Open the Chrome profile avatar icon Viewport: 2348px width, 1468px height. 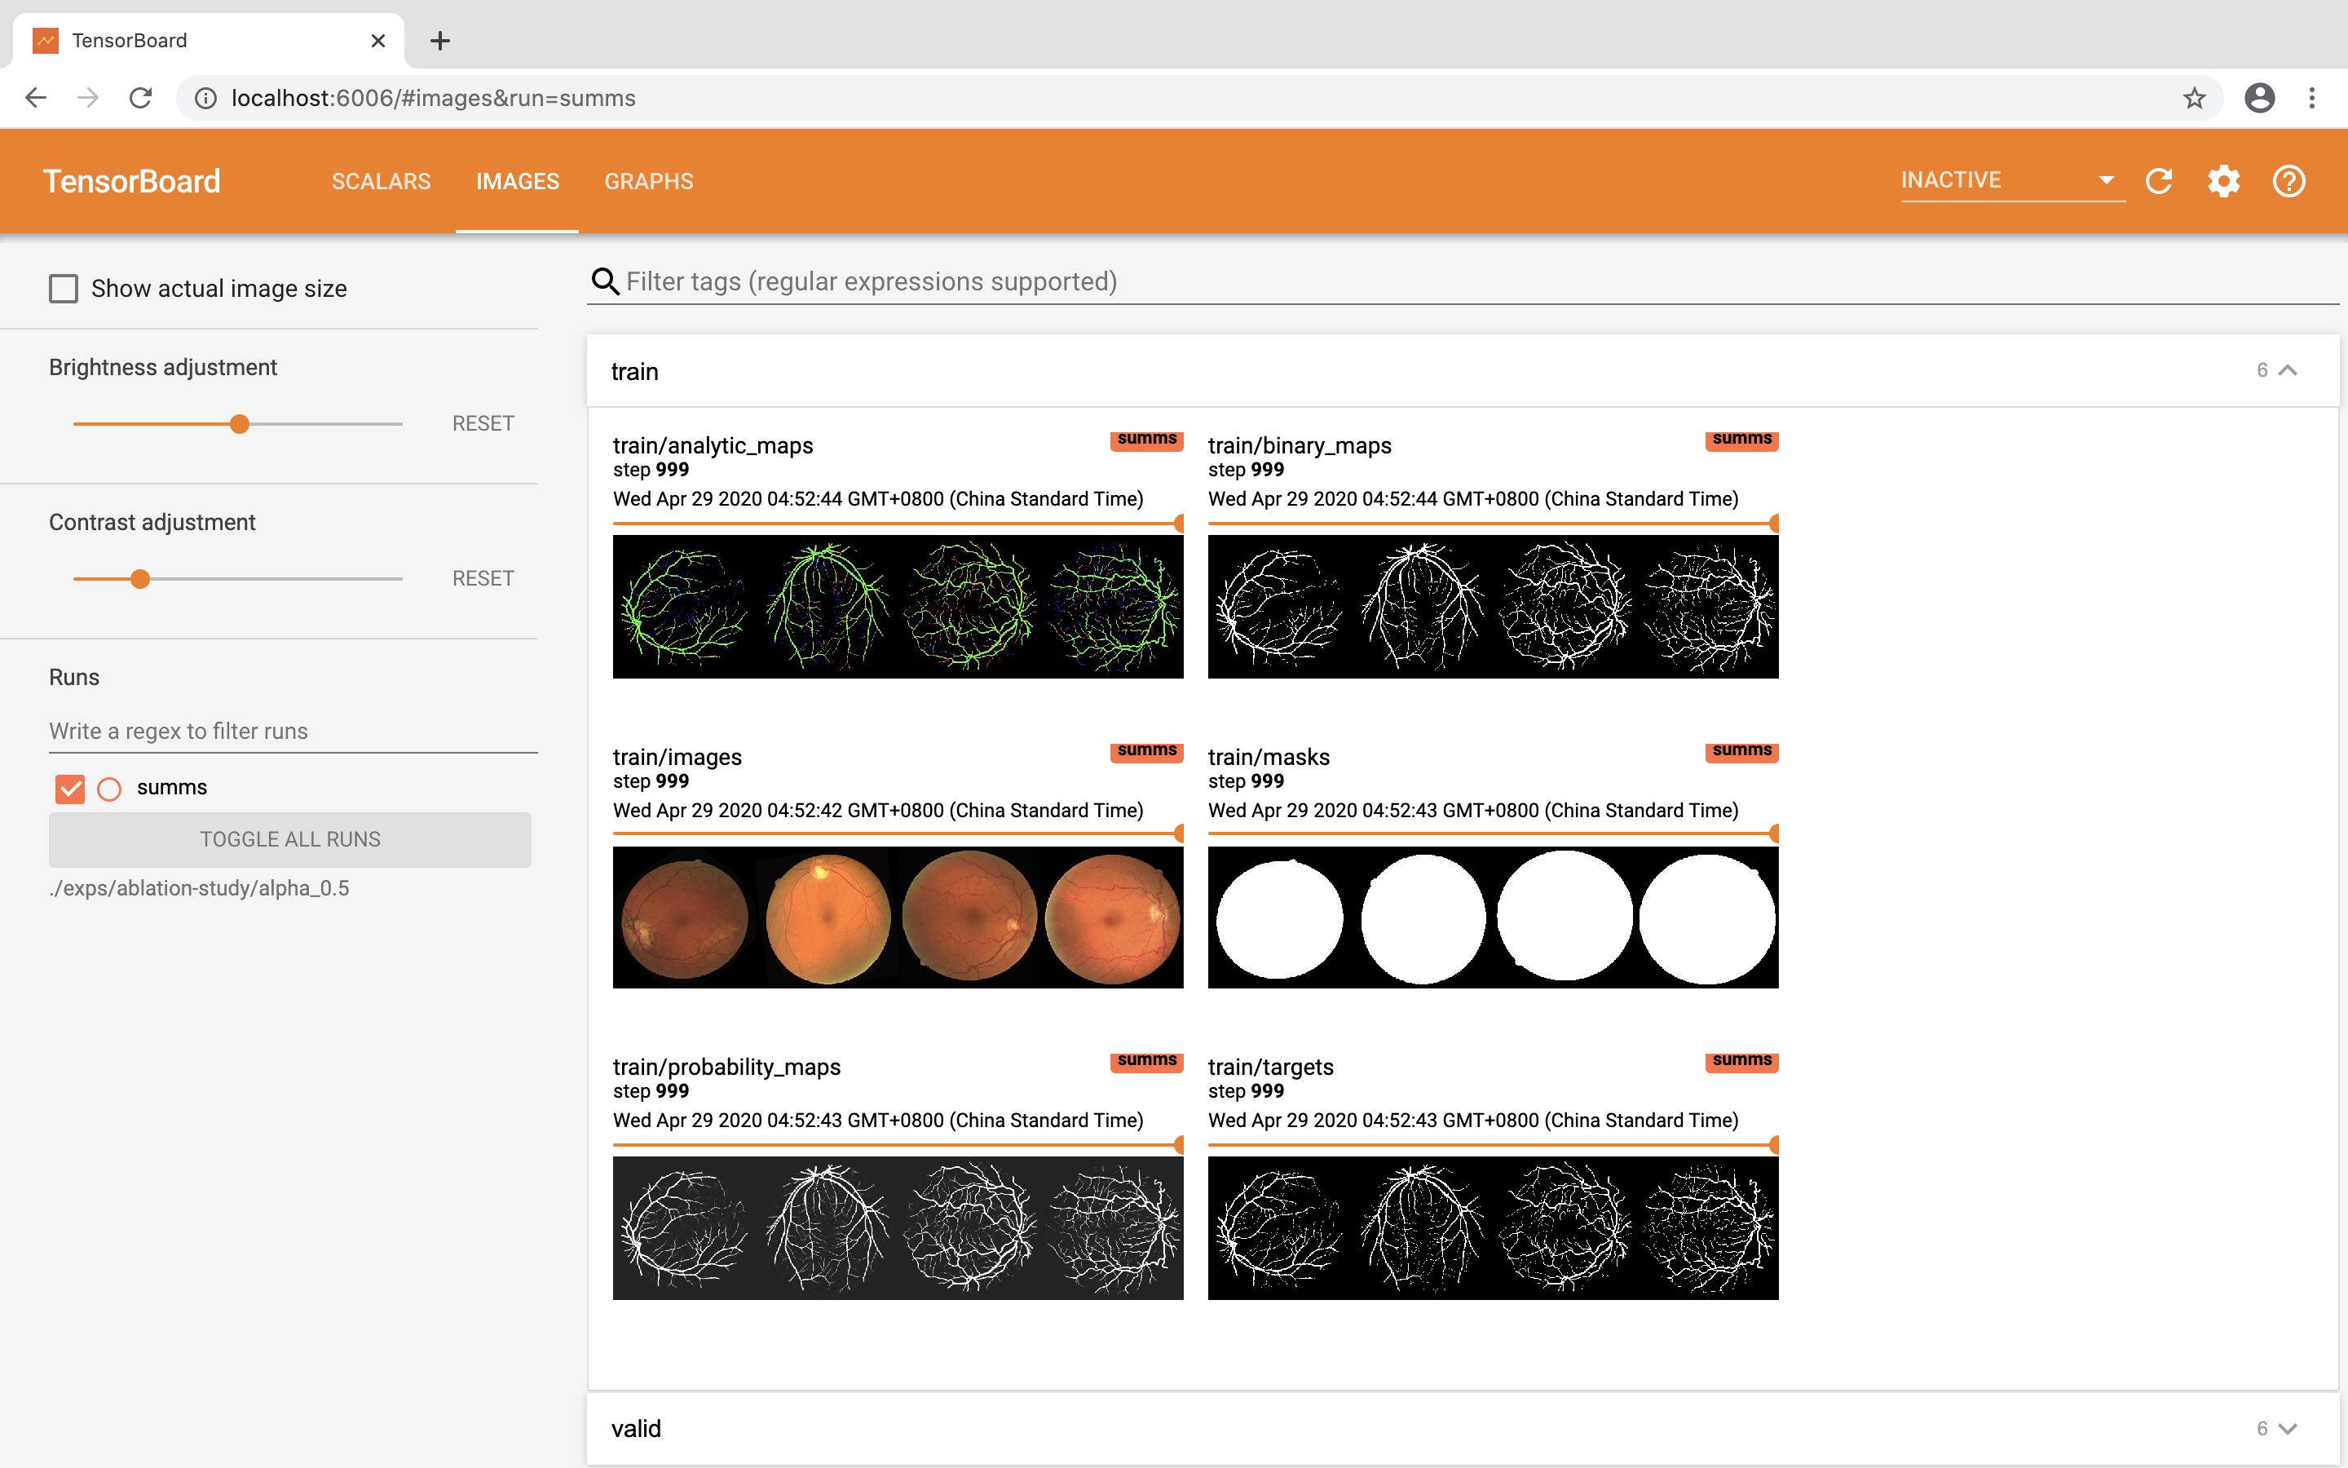(2259, 98)
